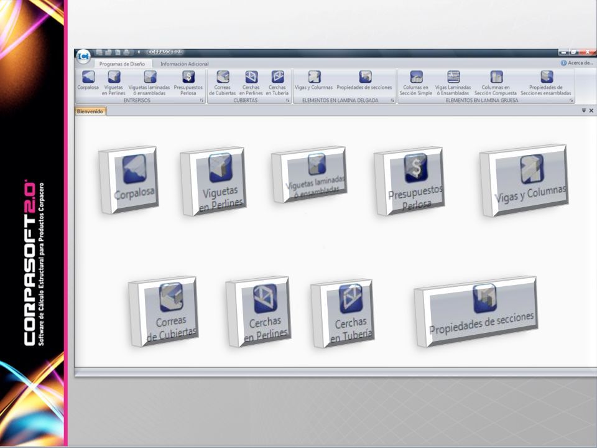The image size is (597, 448).
Task: Select the Bienvenido document tab
Action: [x=90, y=111]
